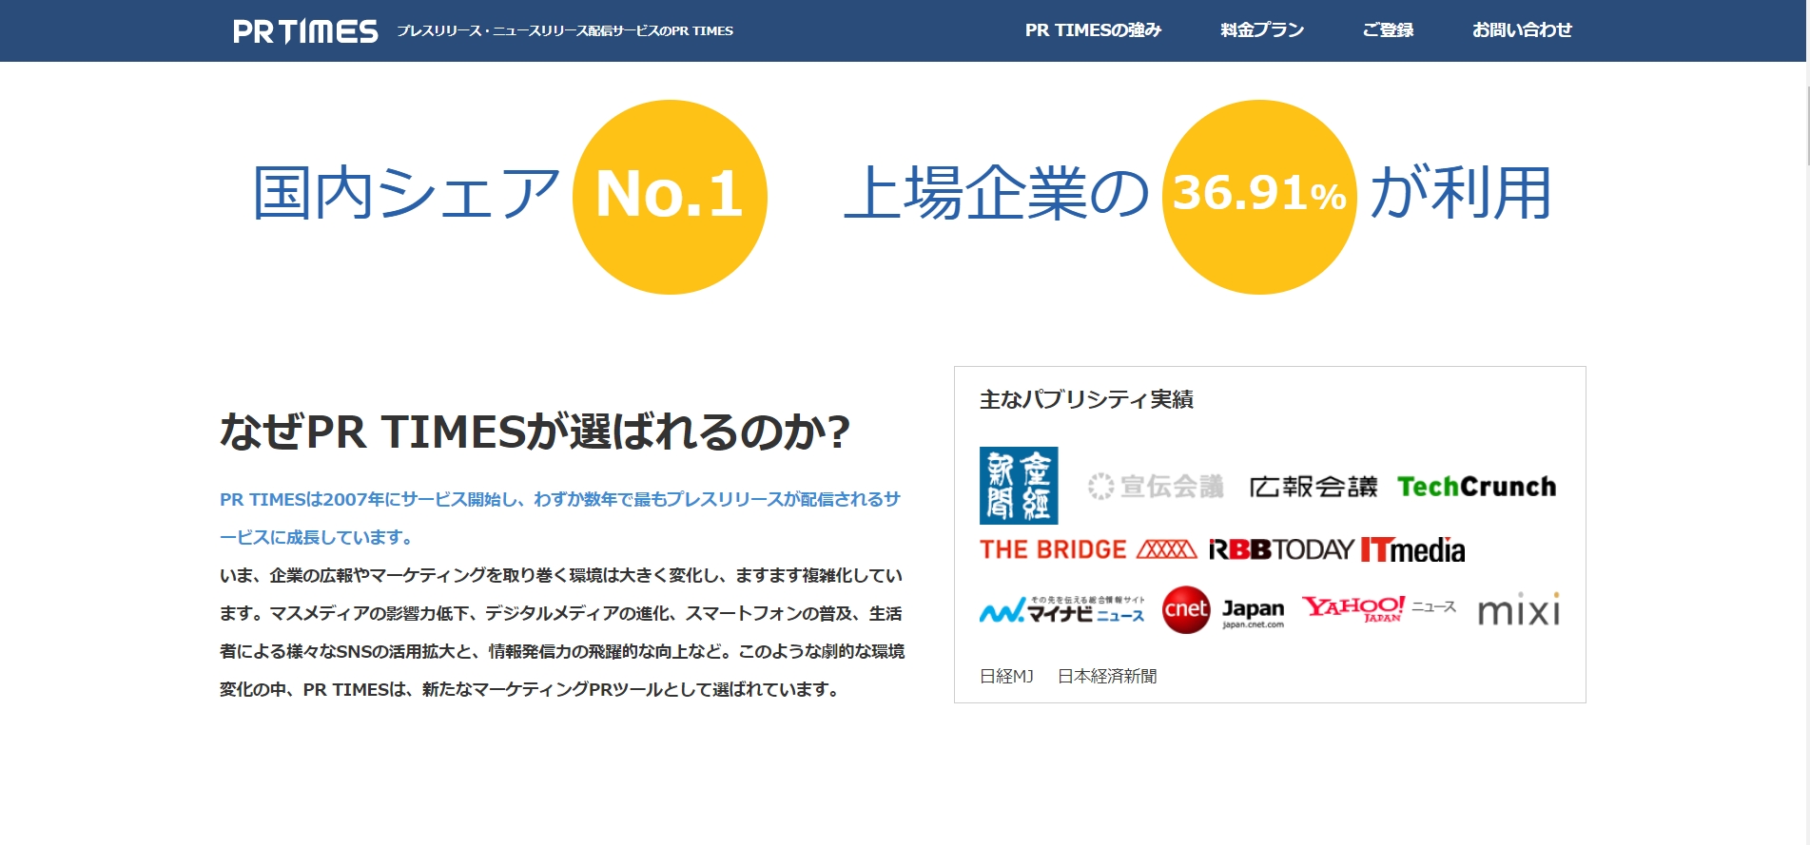
Task: Click the yellow No.1 circle badge
Action: coord(670,197)
